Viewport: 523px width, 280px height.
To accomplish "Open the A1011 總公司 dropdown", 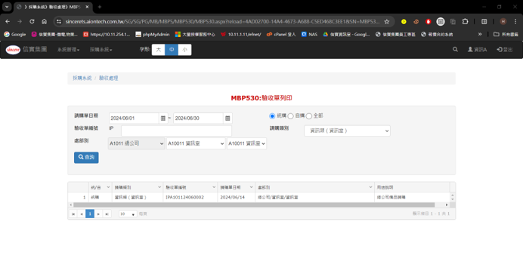I will click(x=137, y=143).
